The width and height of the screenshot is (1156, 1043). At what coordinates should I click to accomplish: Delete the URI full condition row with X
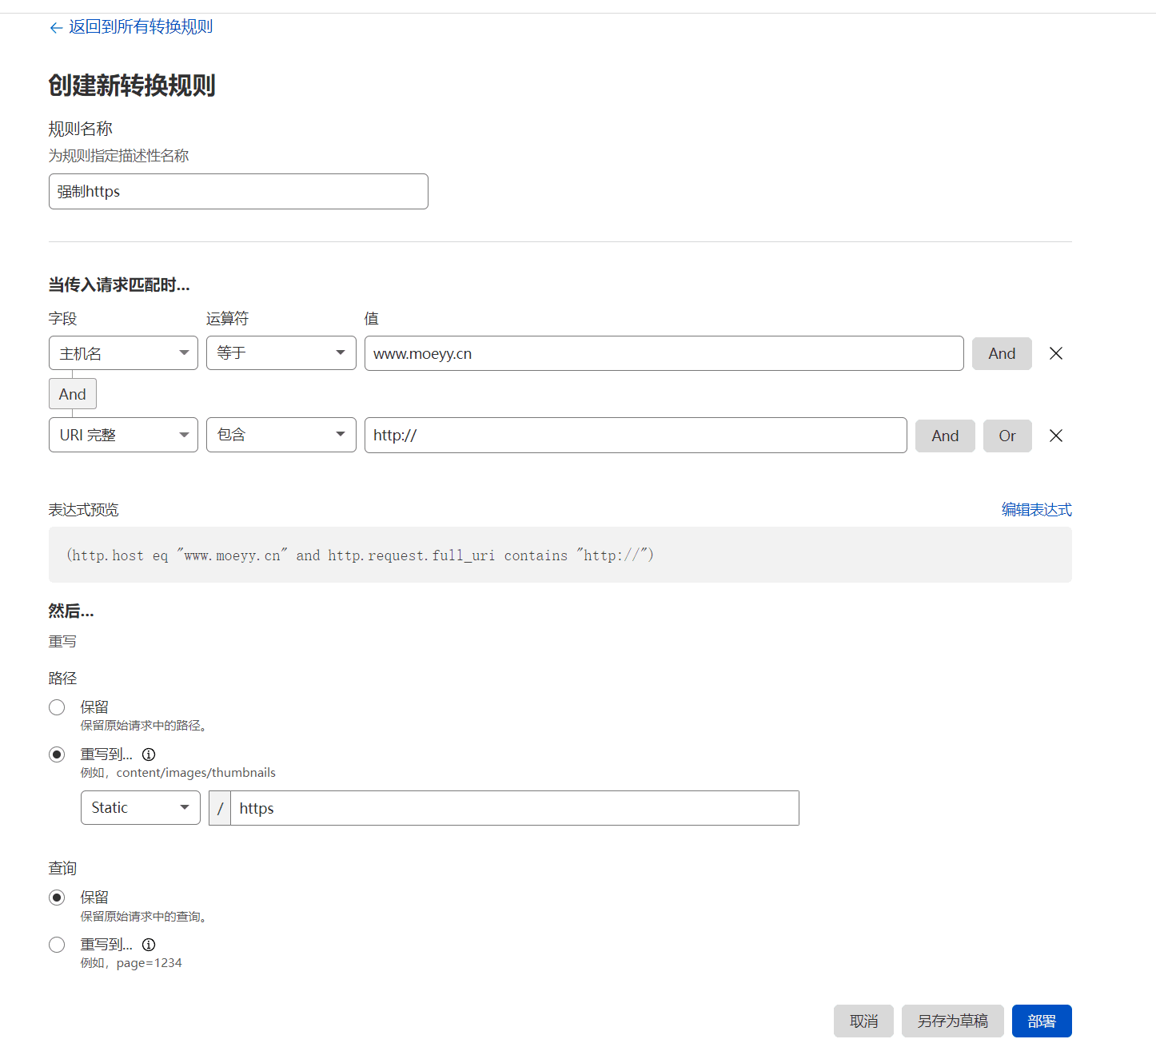click(1055, 436)
